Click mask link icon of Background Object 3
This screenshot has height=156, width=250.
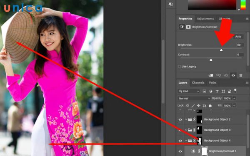[194, 130]
